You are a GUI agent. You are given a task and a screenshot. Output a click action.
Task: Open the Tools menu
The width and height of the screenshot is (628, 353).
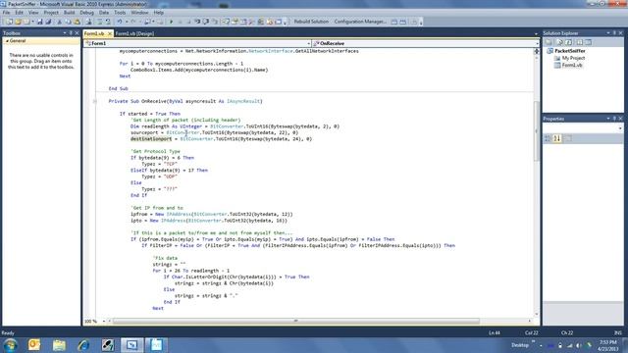point(120,13)
